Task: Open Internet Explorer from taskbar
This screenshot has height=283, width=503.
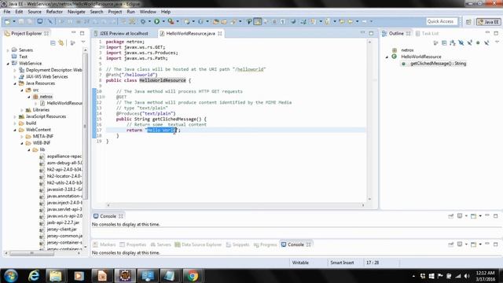Action: 34,276
